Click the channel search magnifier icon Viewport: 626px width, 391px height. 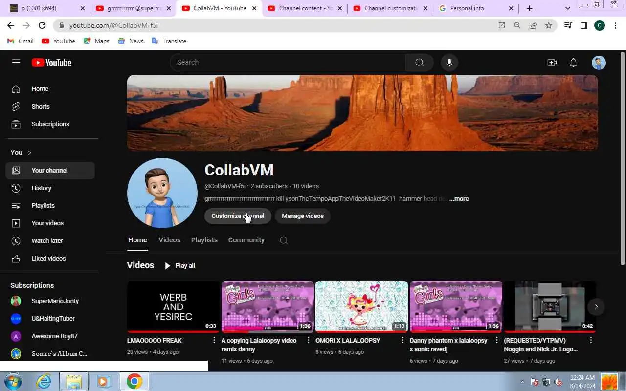click(284, 240)
